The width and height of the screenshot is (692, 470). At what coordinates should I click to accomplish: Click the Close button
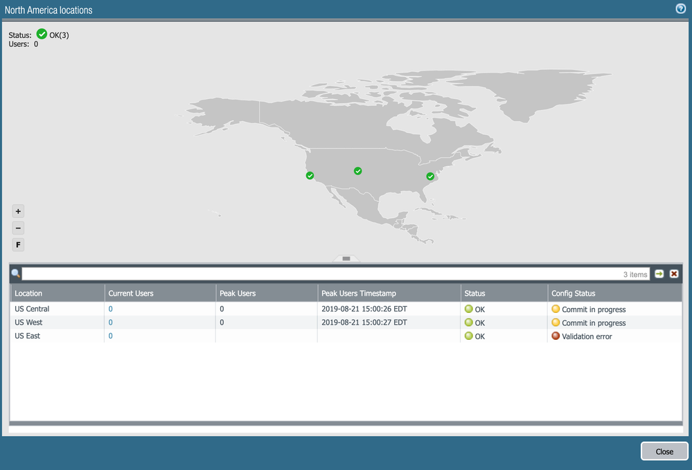(x=664, y=451)
